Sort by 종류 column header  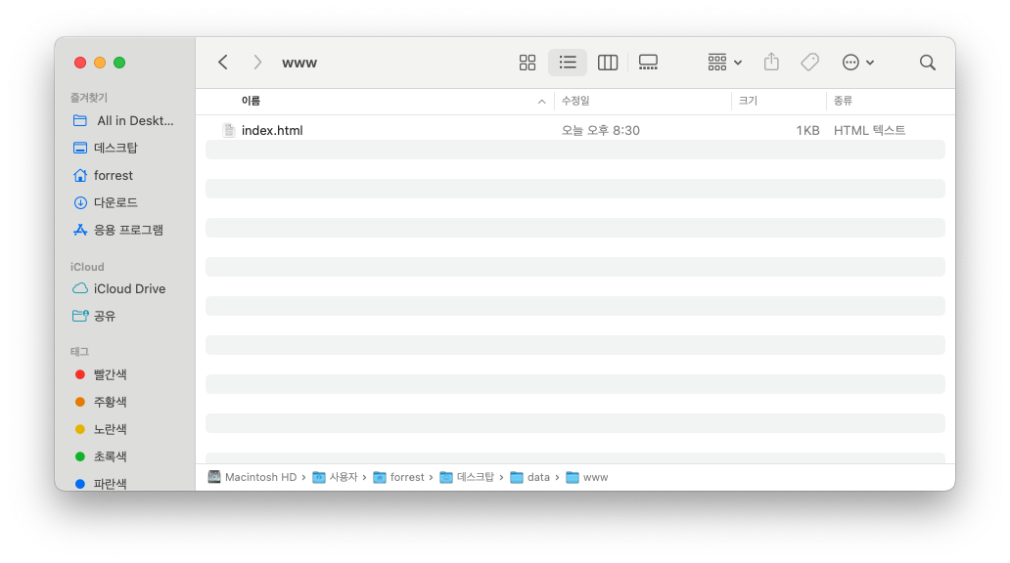[843, 101]
